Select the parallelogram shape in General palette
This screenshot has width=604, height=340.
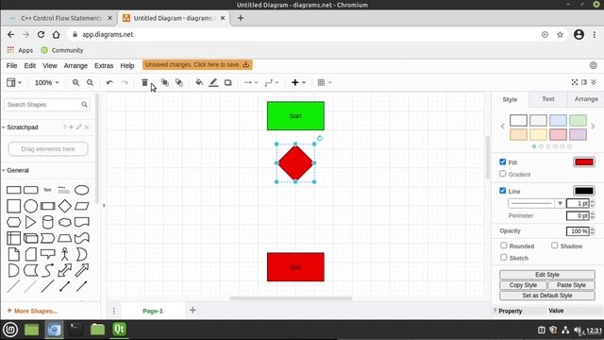click(x=82, y=206)
